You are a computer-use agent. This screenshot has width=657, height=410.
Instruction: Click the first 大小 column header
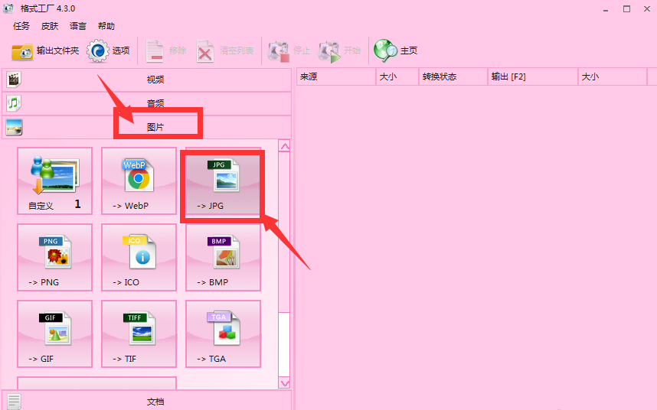coord(397,76)
